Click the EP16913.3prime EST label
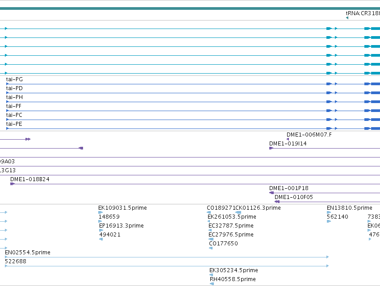 coord(121,226)
